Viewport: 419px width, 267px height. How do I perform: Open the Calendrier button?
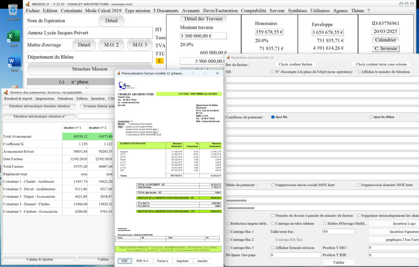tap(385, 40)
